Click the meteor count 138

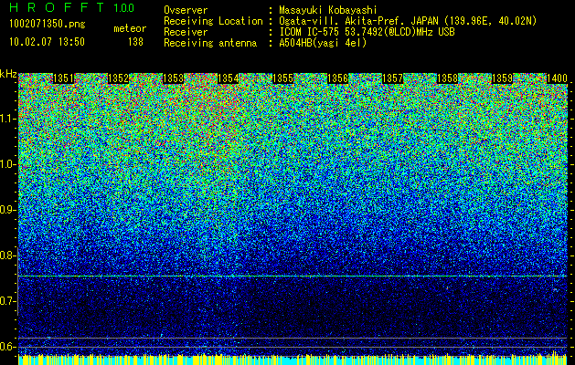pyautogui.click(x=135, y=42)
